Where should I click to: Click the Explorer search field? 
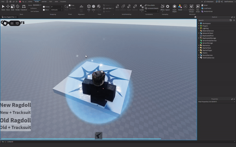coord(213,20)
